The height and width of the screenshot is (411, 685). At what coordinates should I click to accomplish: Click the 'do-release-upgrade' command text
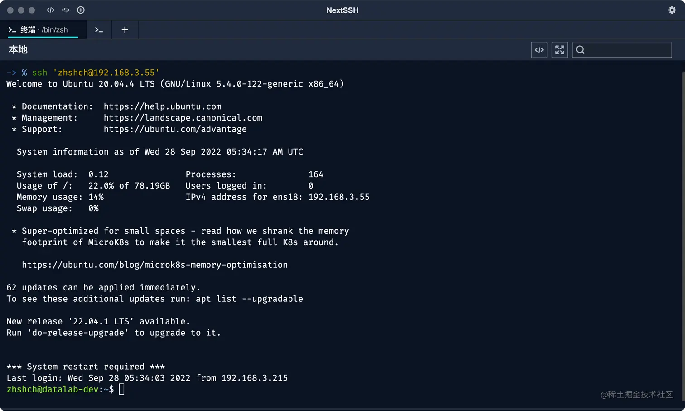[78, 333]
